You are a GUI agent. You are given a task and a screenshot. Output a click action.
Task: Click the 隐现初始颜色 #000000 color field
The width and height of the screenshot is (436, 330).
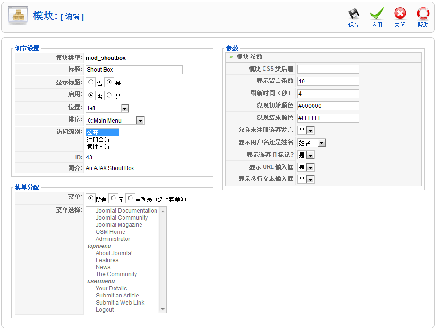(x=328, y=106)
